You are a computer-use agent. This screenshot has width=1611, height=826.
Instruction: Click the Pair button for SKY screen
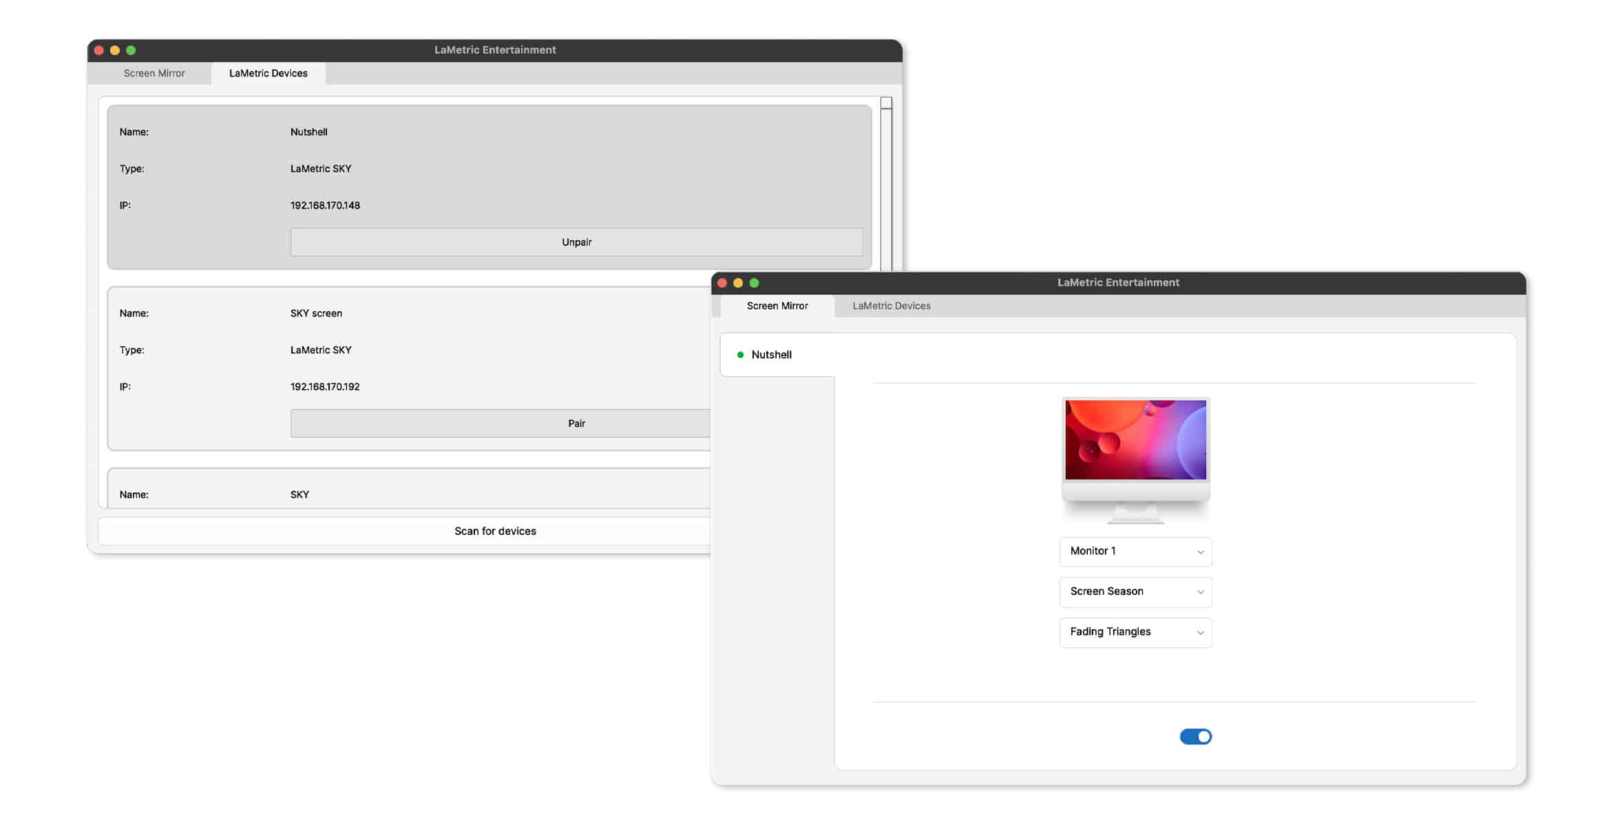(x=576, y=423)
